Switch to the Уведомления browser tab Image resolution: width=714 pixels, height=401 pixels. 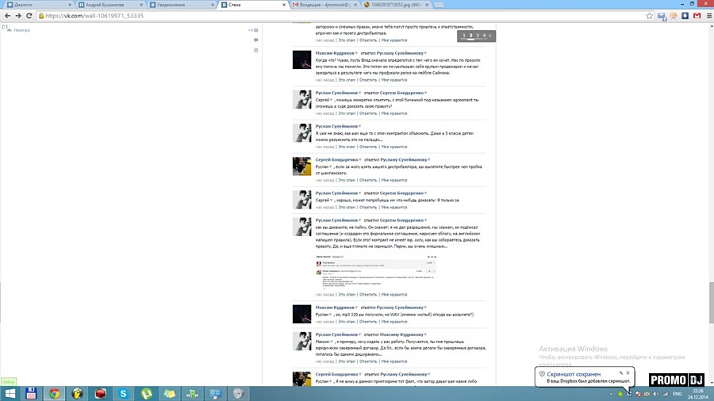[175, 5]
